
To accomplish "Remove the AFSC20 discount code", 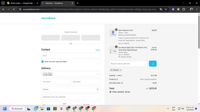I will pos(120,70).
